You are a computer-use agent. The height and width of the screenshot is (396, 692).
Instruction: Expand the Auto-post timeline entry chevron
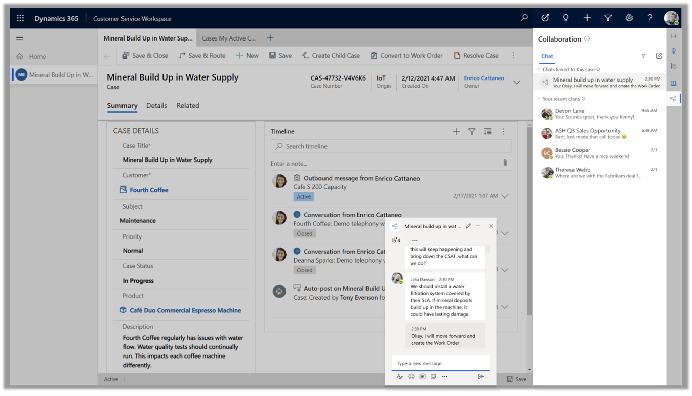pos(505,307)
